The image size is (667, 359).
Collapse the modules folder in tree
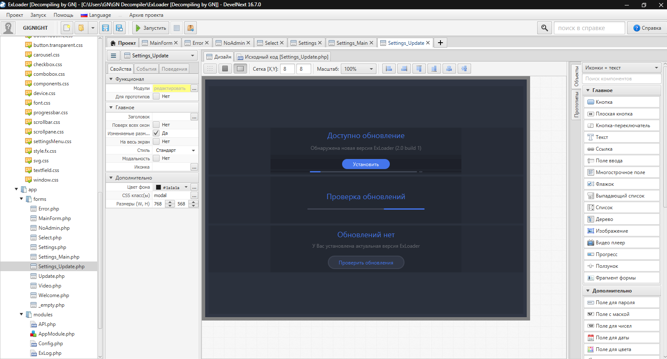[21, 315]
